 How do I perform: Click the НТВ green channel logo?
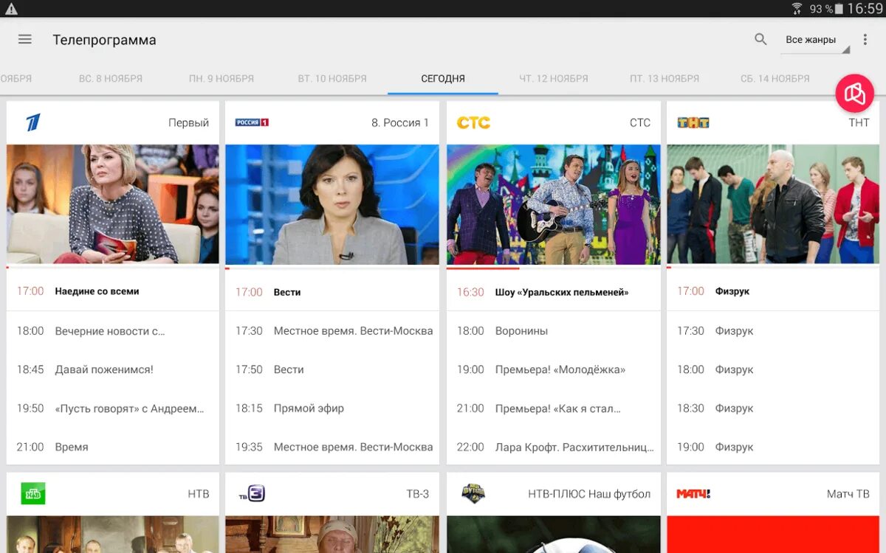point(33,493)
